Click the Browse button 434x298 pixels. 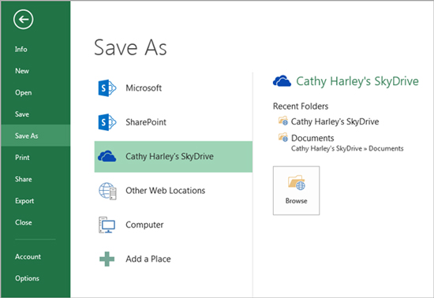[296, 191]
